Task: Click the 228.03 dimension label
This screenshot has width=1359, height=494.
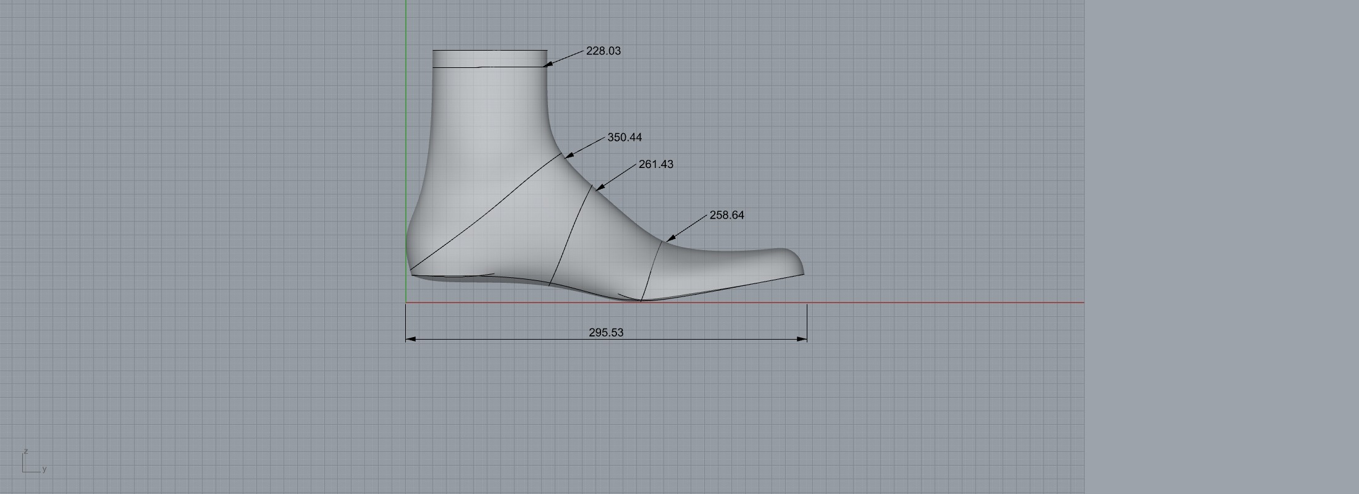Action: pyautogui.click(x=603, y=51)
